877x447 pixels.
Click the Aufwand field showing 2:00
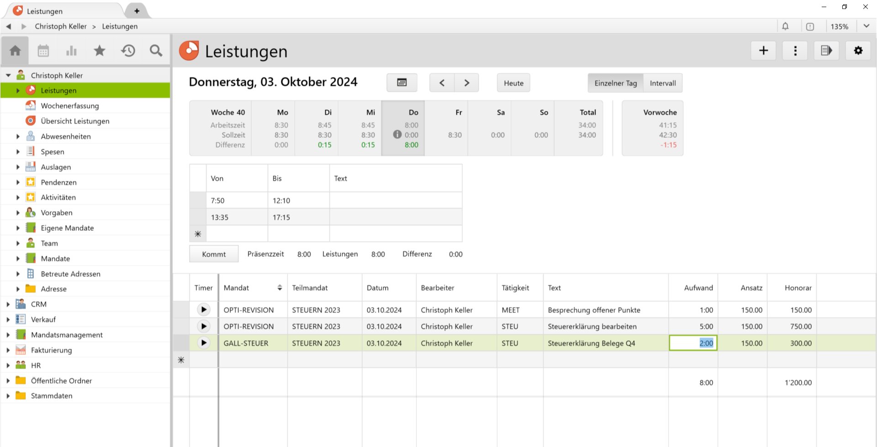point(693,343)
